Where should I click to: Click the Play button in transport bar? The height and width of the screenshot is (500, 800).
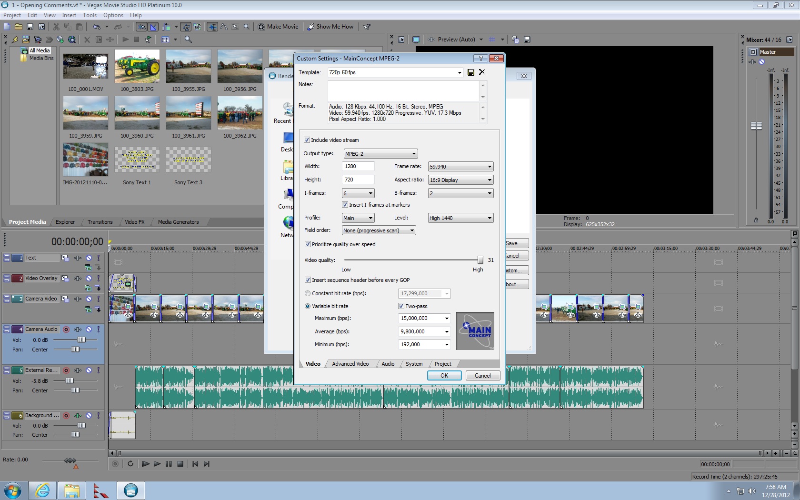coord(157,464)
